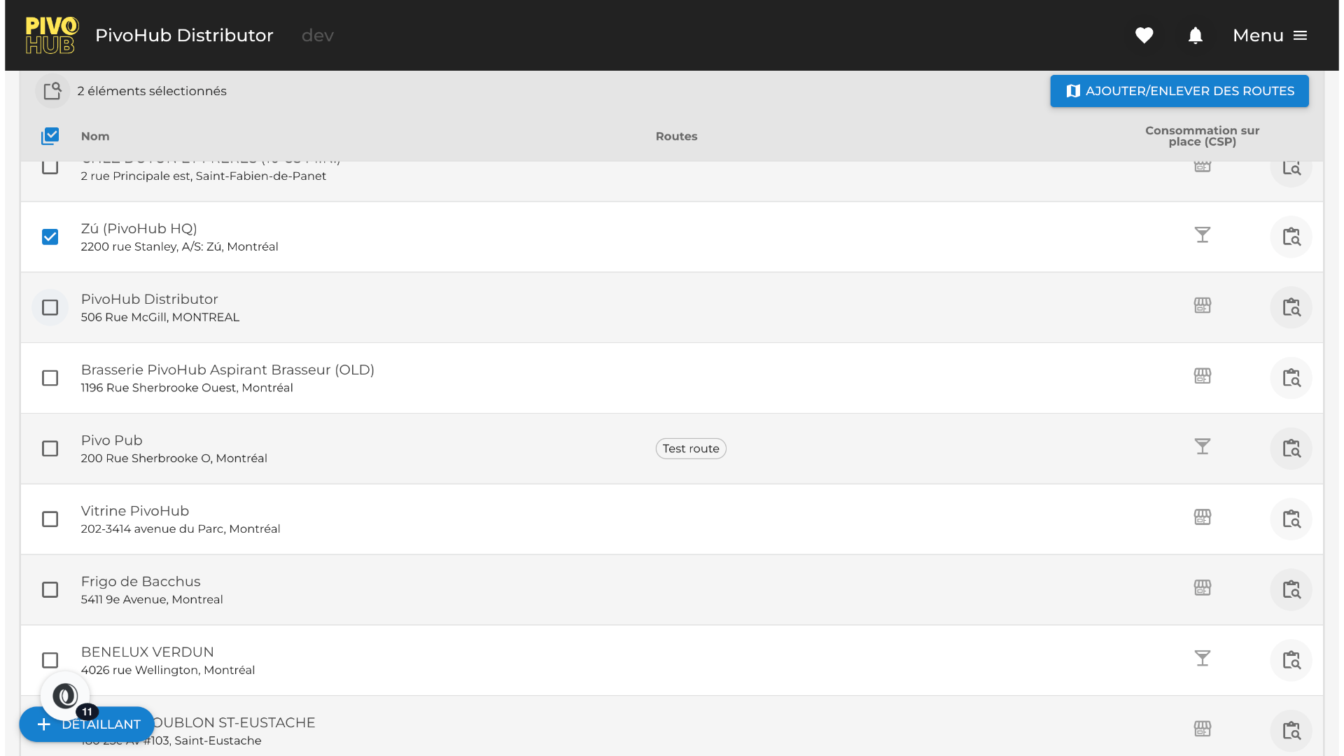Click the Ajouter/Enlever des routes button
This screenshot has width=1344, height=756.
click(1179, 91)
